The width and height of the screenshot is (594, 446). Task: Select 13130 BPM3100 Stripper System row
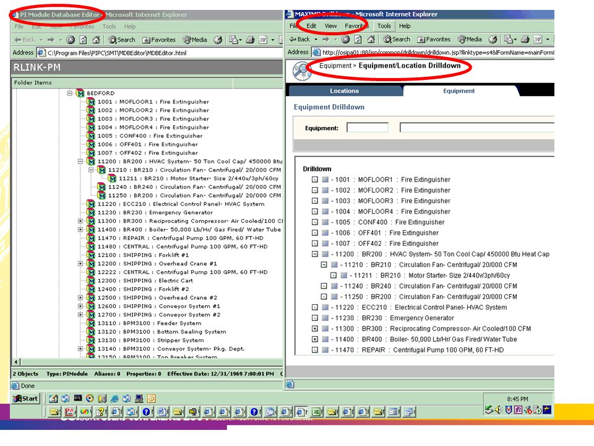click(150, 340)
